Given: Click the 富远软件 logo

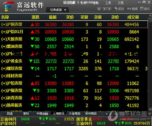Looking at the screenshot, I should click(x=23, y=6).
